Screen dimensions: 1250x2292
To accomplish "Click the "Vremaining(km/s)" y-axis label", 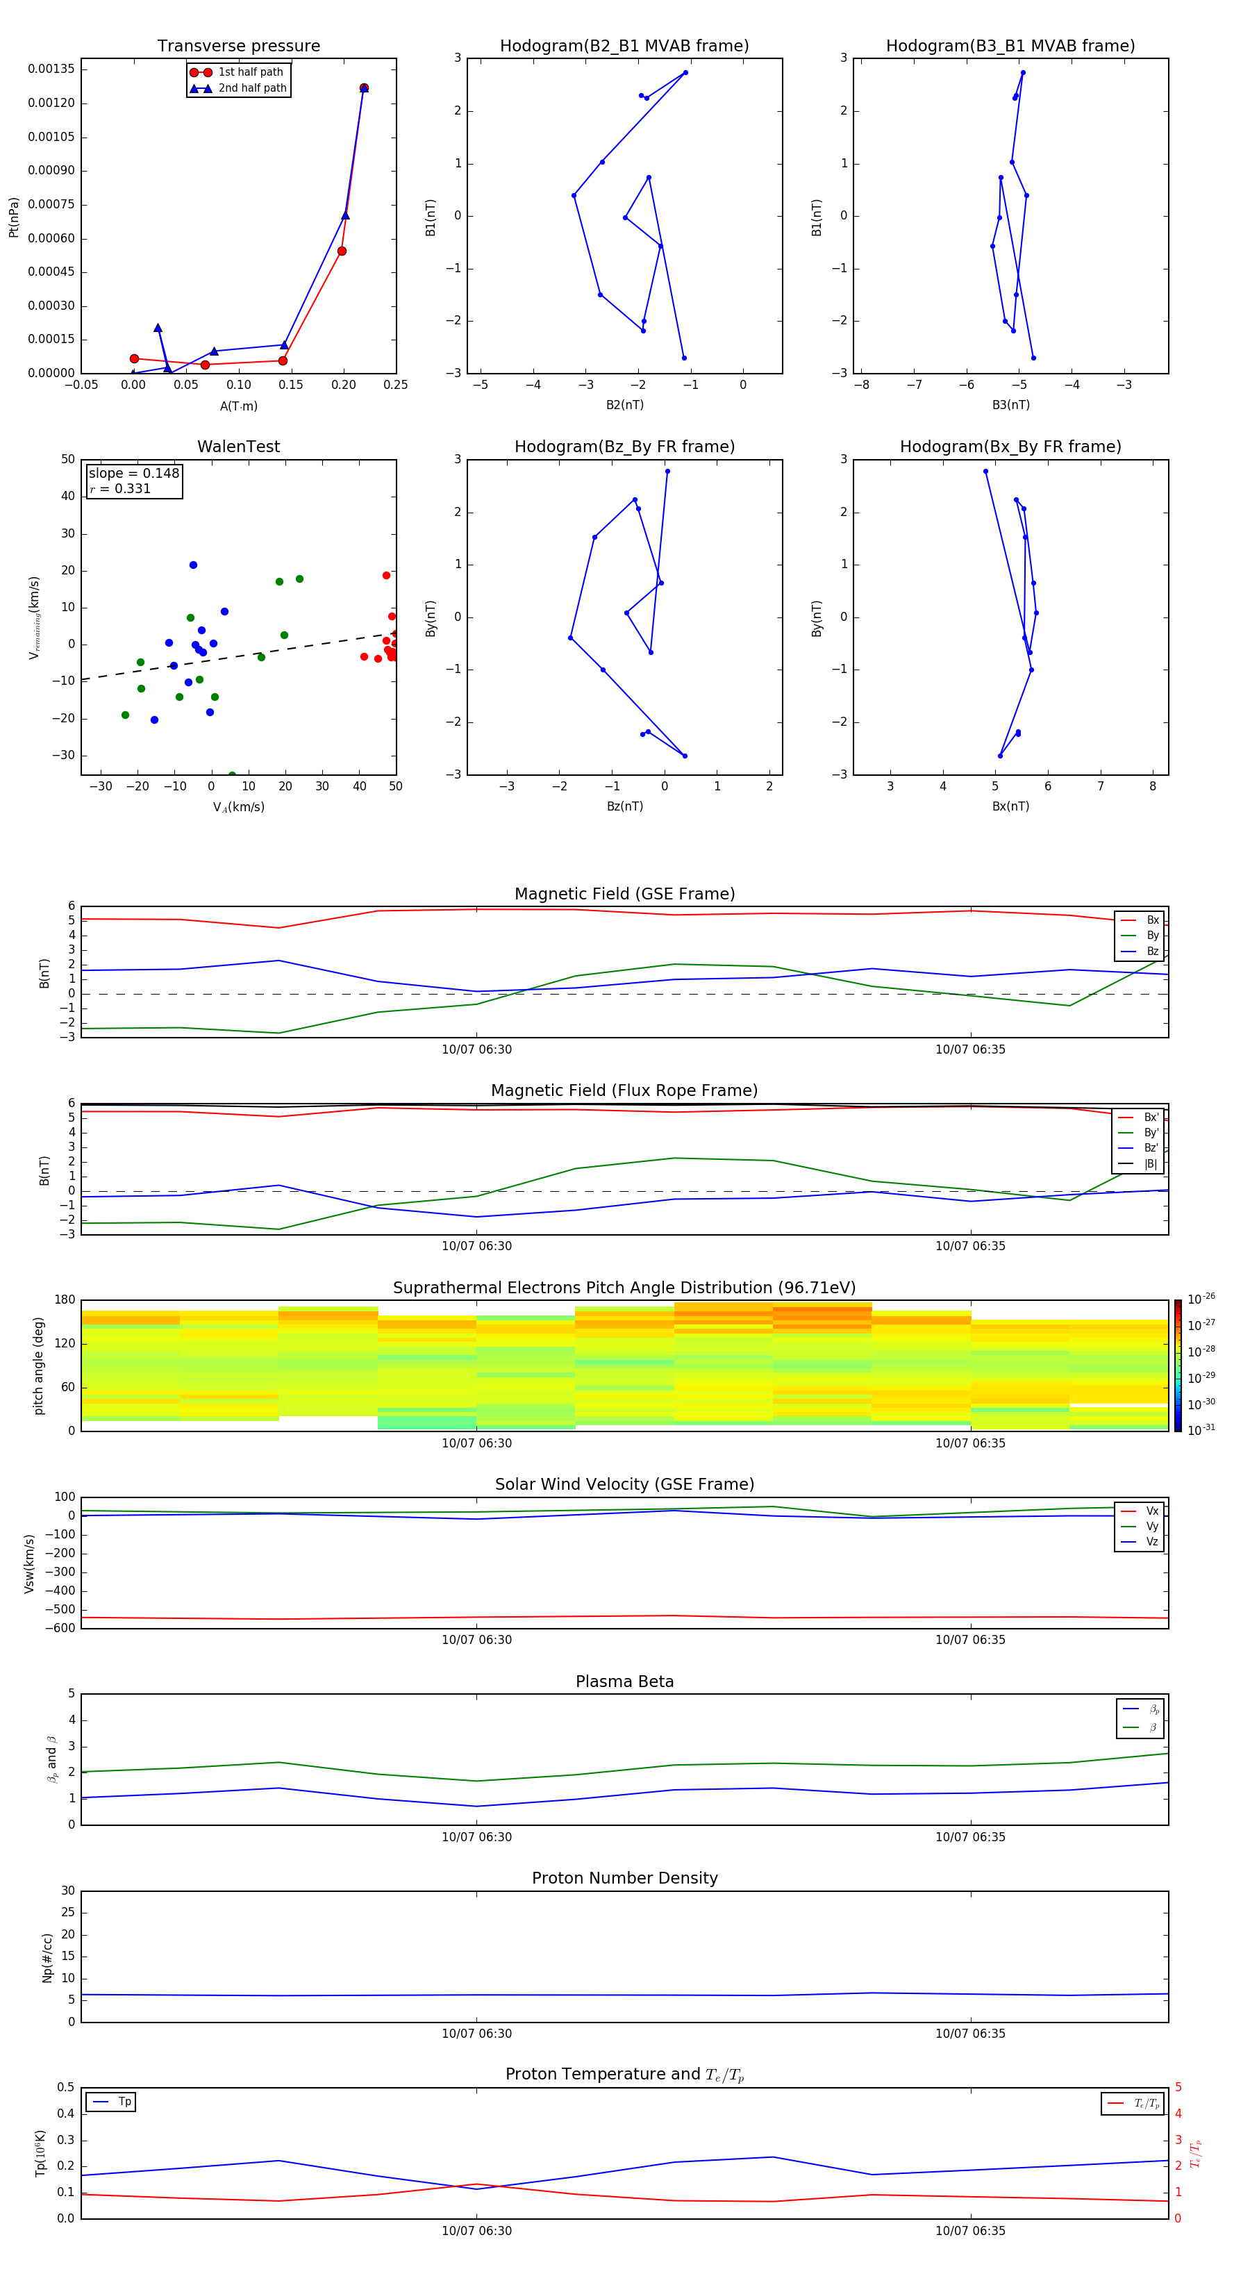I will tap(34, 617).
